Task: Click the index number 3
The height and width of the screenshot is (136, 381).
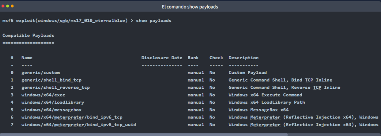Action: [x=12, y=95]
